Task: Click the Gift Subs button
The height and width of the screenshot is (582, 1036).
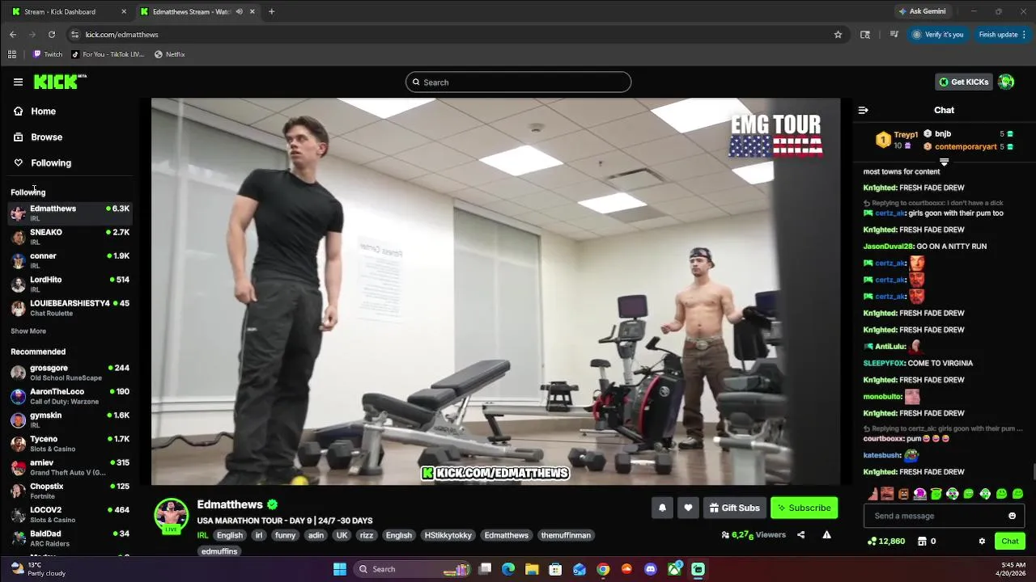Action: pos(734,508)
